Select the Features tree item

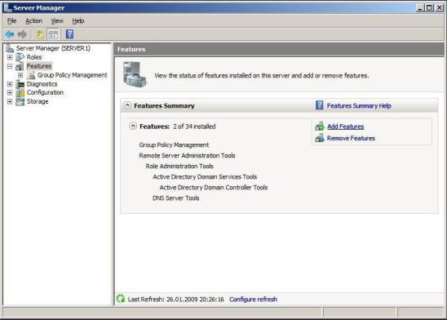pyautogui.click(x=39, y=66)
